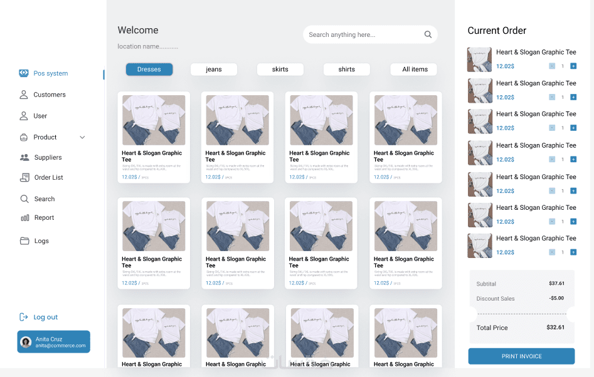
Task: Decrease quantity of second order item
Action: pos(552,97)
